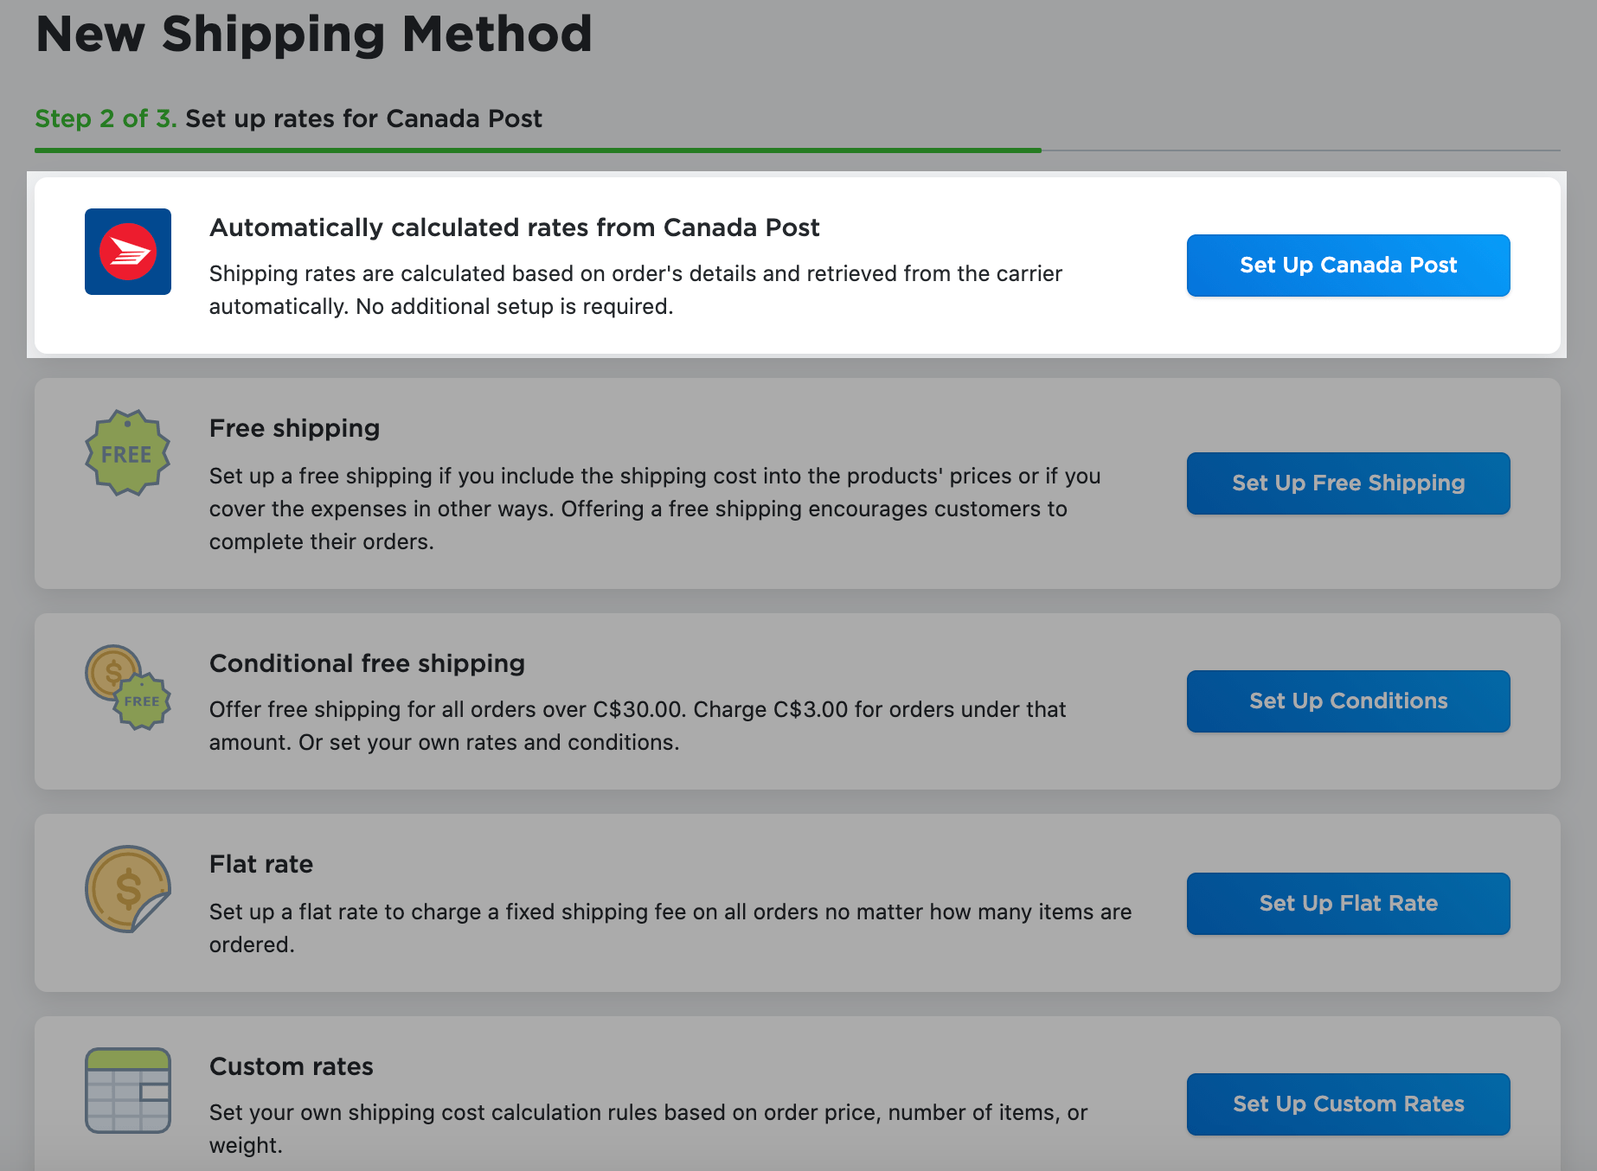This screenshot has height=1171, width=1597.
Task: Click the Custom rates calculator icon
Action: point(126,1091)
